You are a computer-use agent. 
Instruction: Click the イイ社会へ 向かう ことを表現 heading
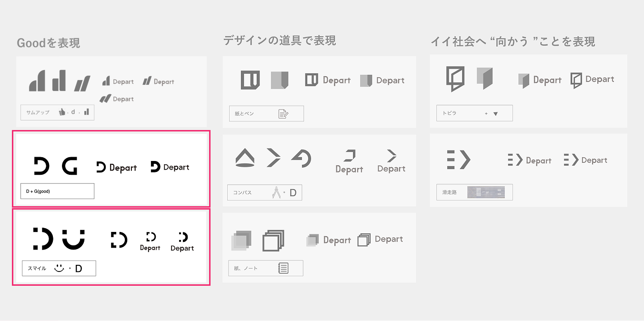[513, 41]
